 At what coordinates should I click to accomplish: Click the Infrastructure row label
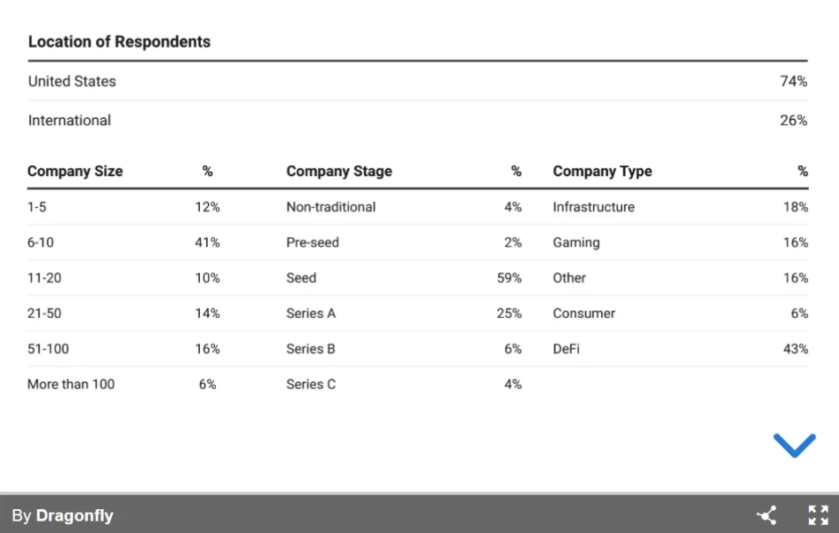[593, 207]
